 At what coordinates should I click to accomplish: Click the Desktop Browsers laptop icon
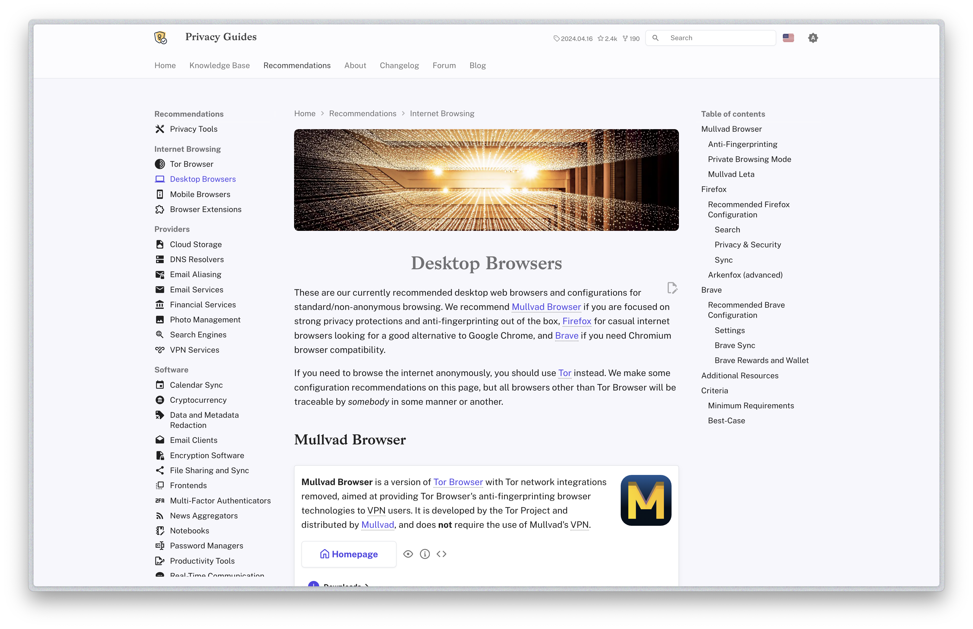[x=160, y=179]
